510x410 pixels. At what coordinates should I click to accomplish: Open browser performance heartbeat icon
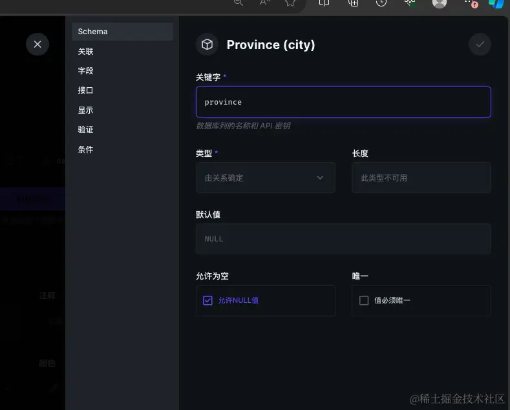click(x=410, y=3)
